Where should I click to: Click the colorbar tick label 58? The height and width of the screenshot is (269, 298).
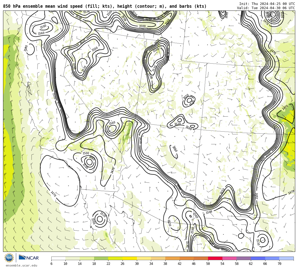point(237,264)
